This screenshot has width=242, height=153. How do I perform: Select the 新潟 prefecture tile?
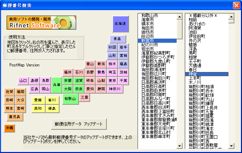[101, 64]
